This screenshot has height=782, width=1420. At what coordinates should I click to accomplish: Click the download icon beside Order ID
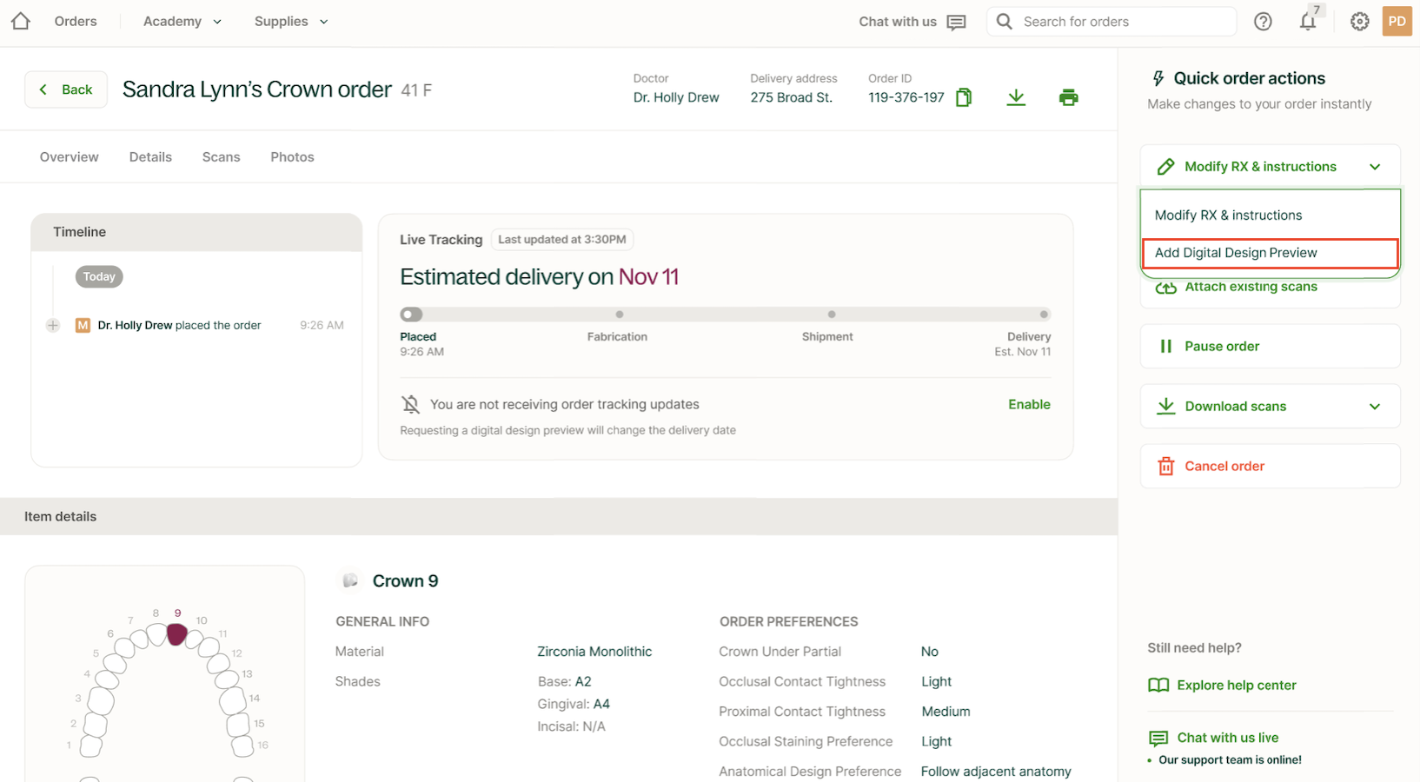[1015, 97]
